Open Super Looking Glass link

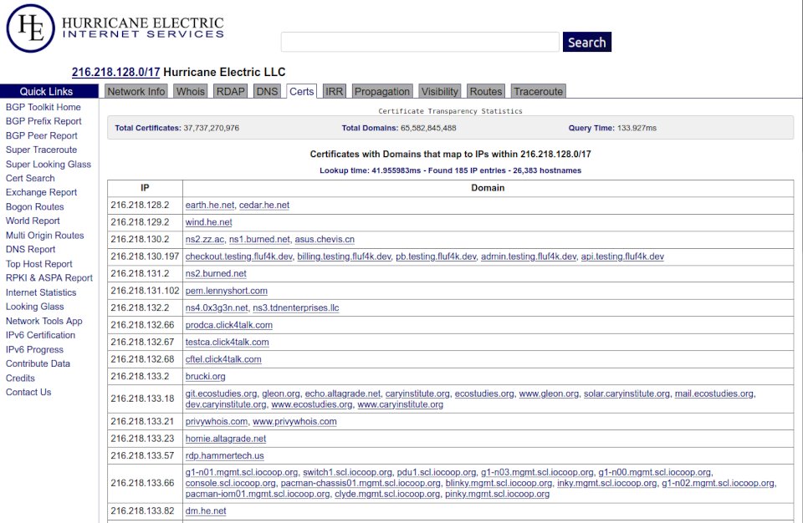[x=49, y=165]
